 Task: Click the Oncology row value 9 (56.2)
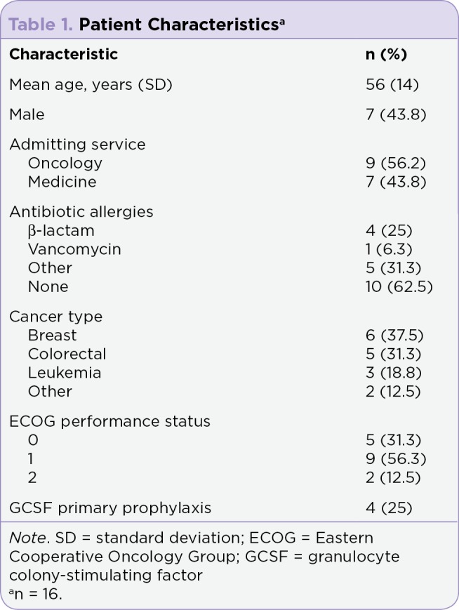click(x=396, y=163)
